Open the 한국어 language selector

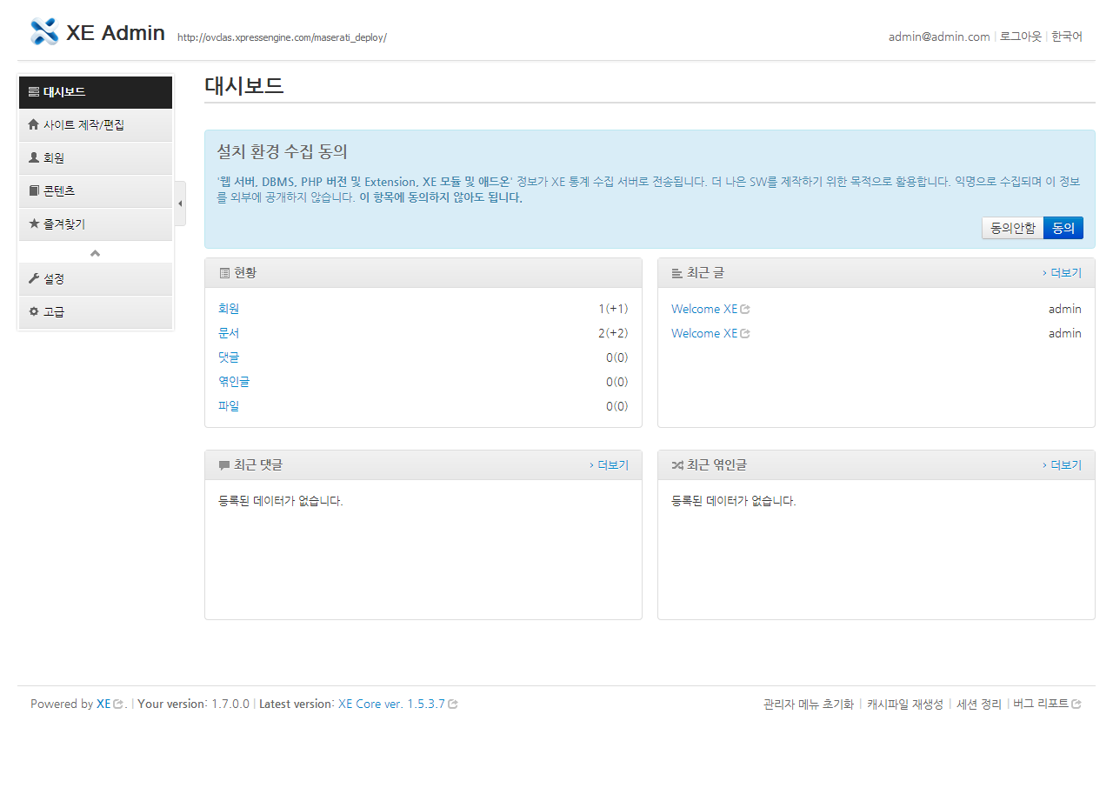coord(1066,37)
